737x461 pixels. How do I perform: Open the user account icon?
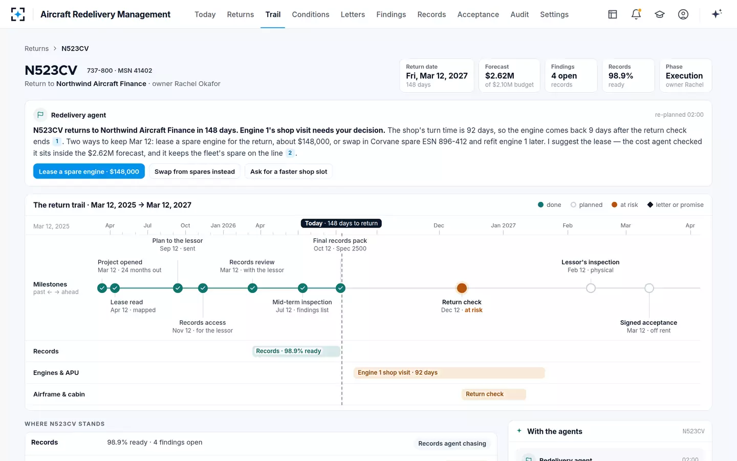click(x=683, y=14)
